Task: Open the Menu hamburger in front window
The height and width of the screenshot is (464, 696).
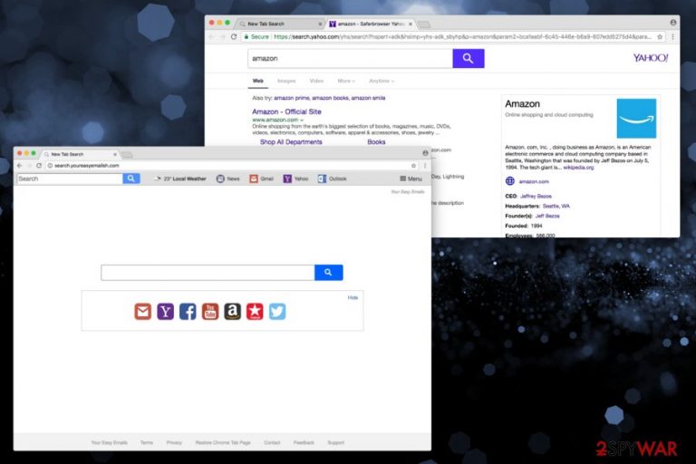Action: coord(411,179)
